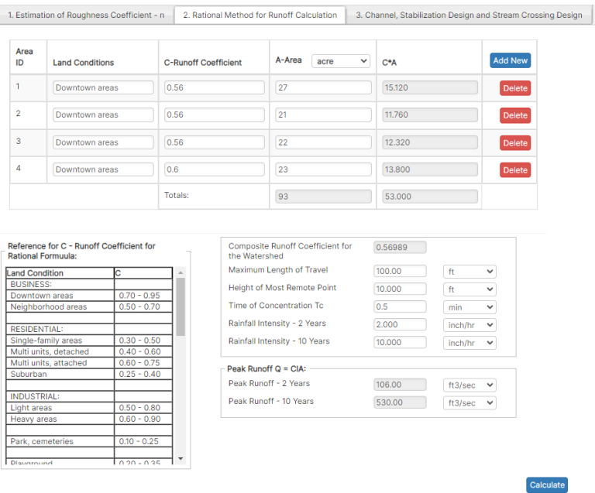
Task: Select the Rational Method for Runoff Calculation tab
Action: [x=260, y=15]
